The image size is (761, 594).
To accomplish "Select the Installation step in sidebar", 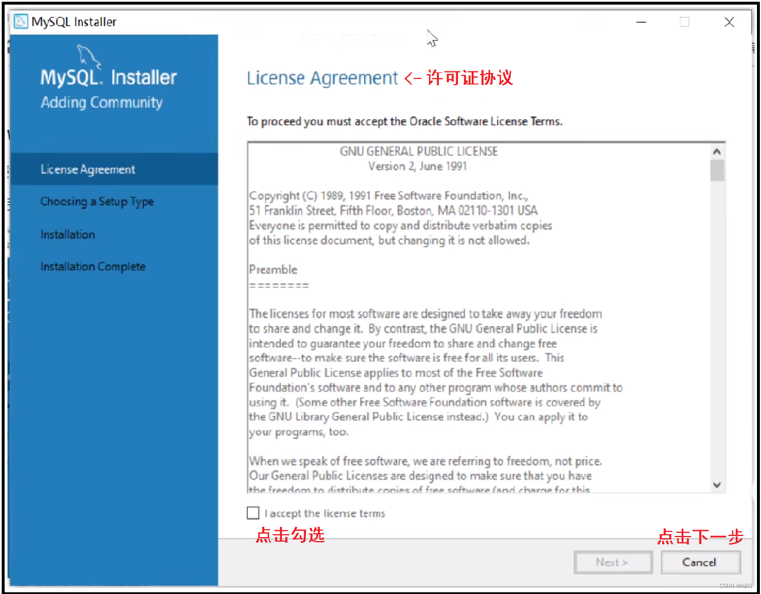I will [68, 235].
